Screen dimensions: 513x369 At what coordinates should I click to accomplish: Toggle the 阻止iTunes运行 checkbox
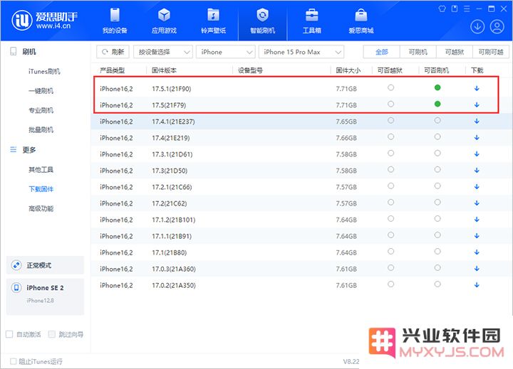[x=13, y=361]
